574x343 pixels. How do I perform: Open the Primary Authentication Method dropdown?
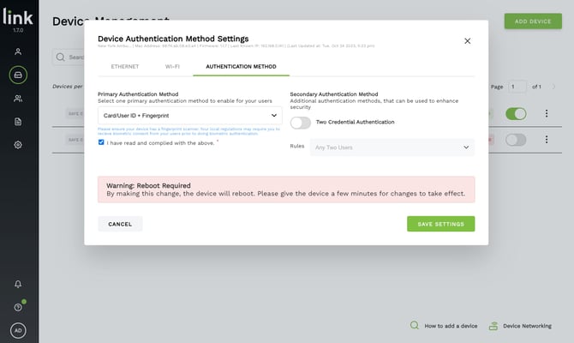coord(190,116)
